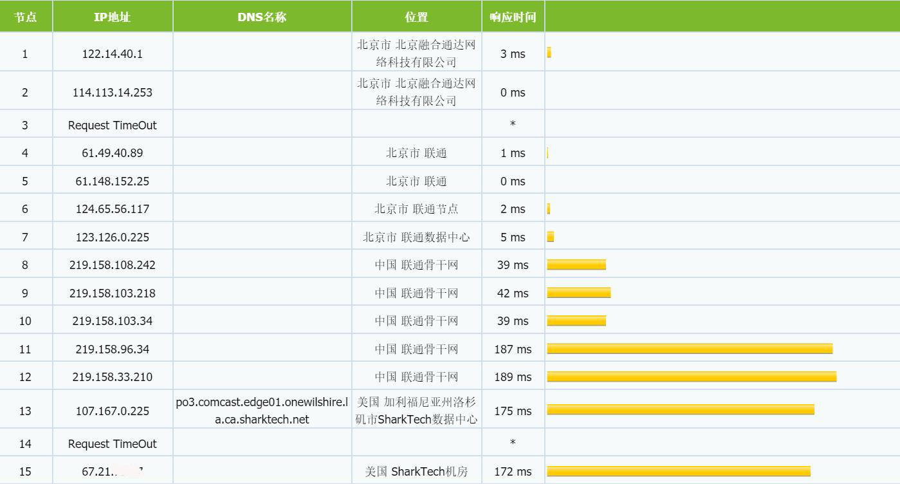Select IP address 219.158.108.242

pyautogui.click(x=113, y=265)
